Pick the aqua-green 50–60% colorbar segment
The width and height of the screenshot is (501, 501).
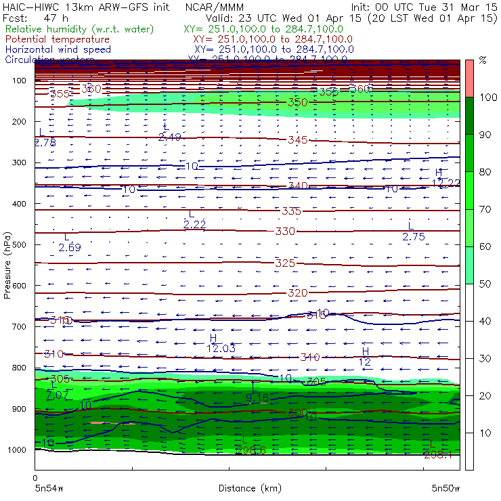point(469,265)
